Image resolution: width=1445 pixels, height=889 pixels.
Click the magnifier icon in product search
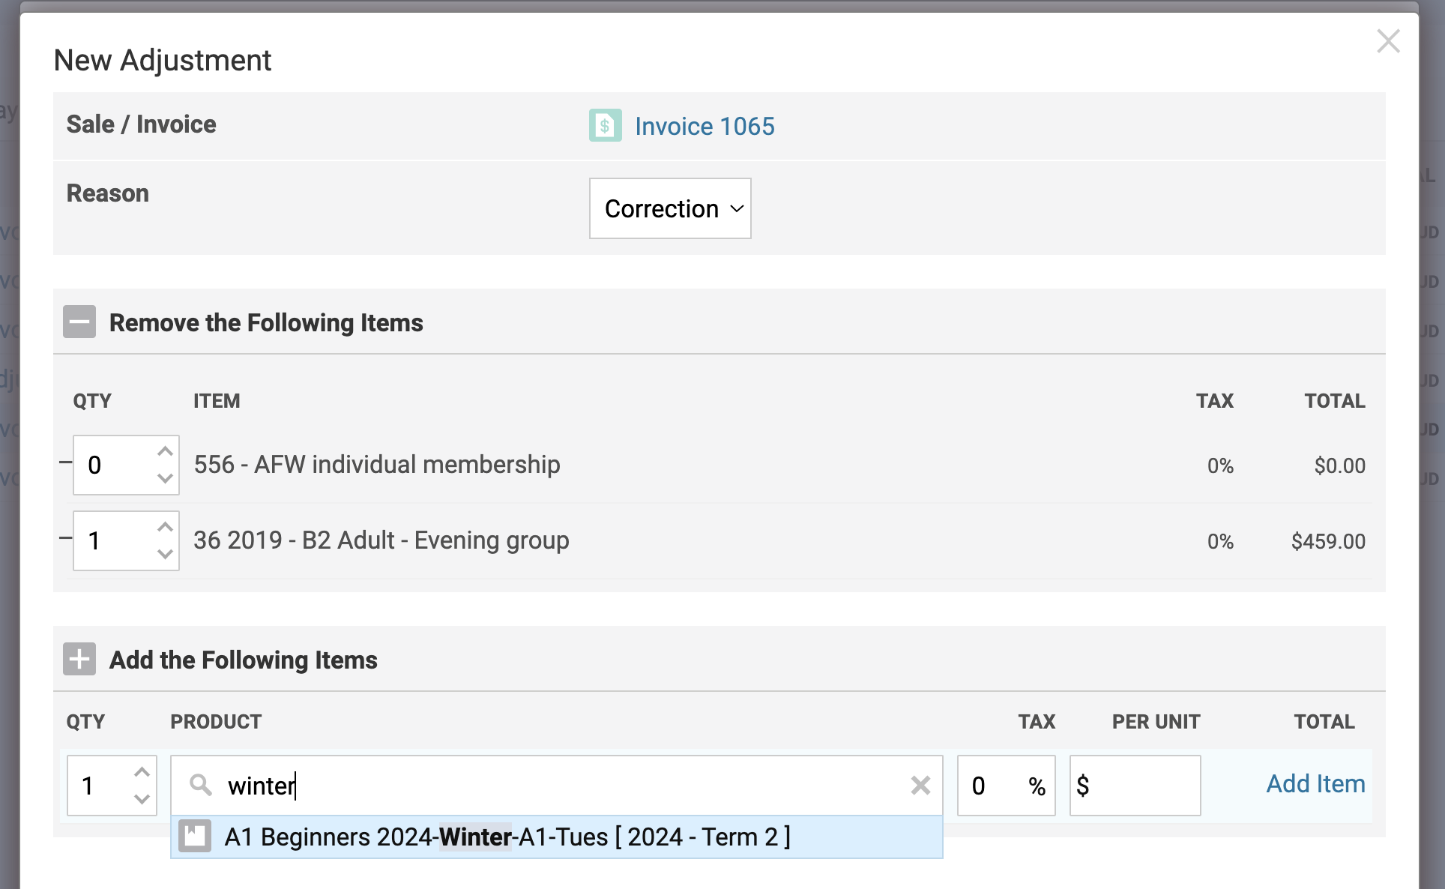click(200, 785)
